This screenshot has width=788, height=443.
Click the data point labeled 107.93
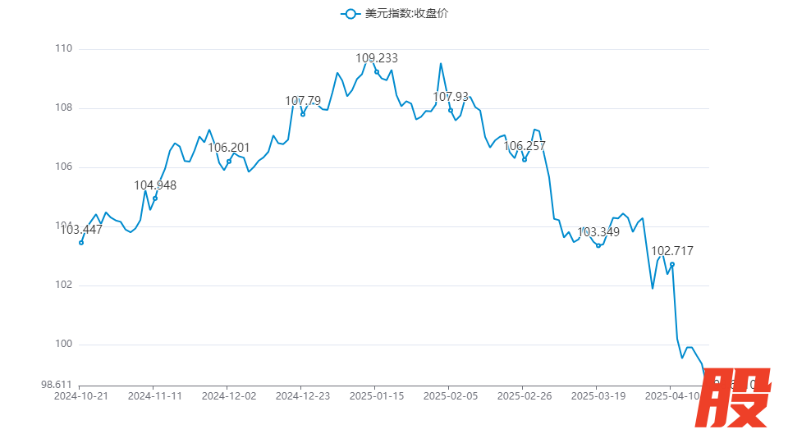point(451,110)
